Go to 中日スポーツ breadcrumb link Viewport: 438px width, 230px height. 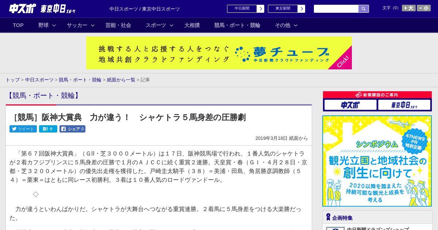(x=39, y=80)
